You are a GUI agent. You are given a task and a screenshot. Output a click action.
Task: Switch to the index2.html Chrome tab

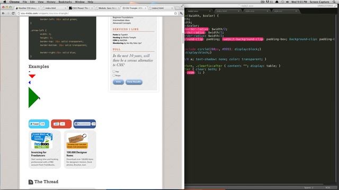(160, 8)
